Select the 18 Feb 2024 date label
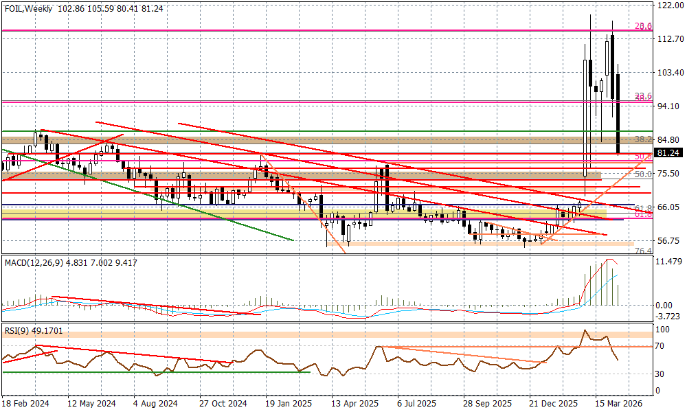 pyautogui.click(x=25, y=404)
